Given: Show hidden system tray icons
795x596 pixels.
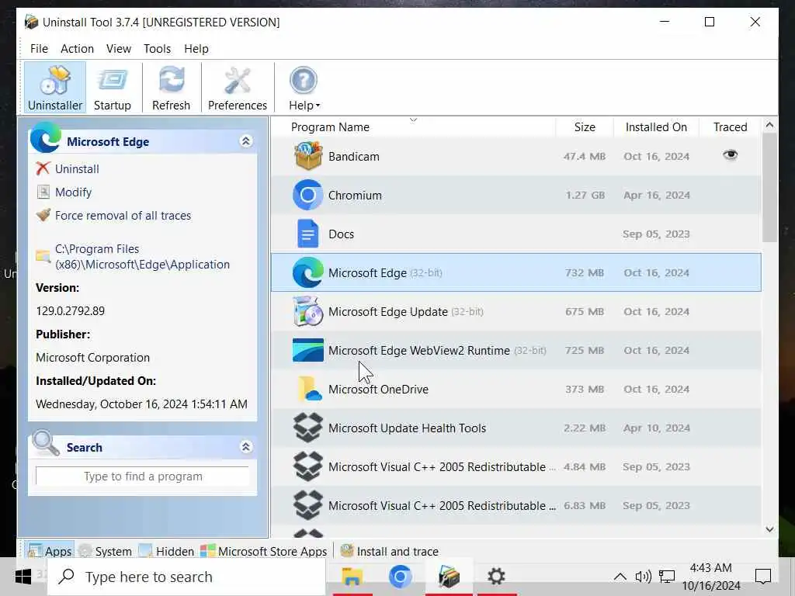Looking at the screenshot, I should [x=620, y=577].
